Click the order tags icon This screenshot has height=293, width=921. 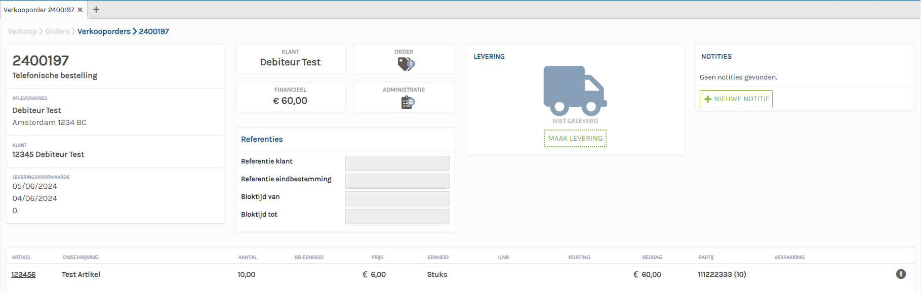click(406, 64)
